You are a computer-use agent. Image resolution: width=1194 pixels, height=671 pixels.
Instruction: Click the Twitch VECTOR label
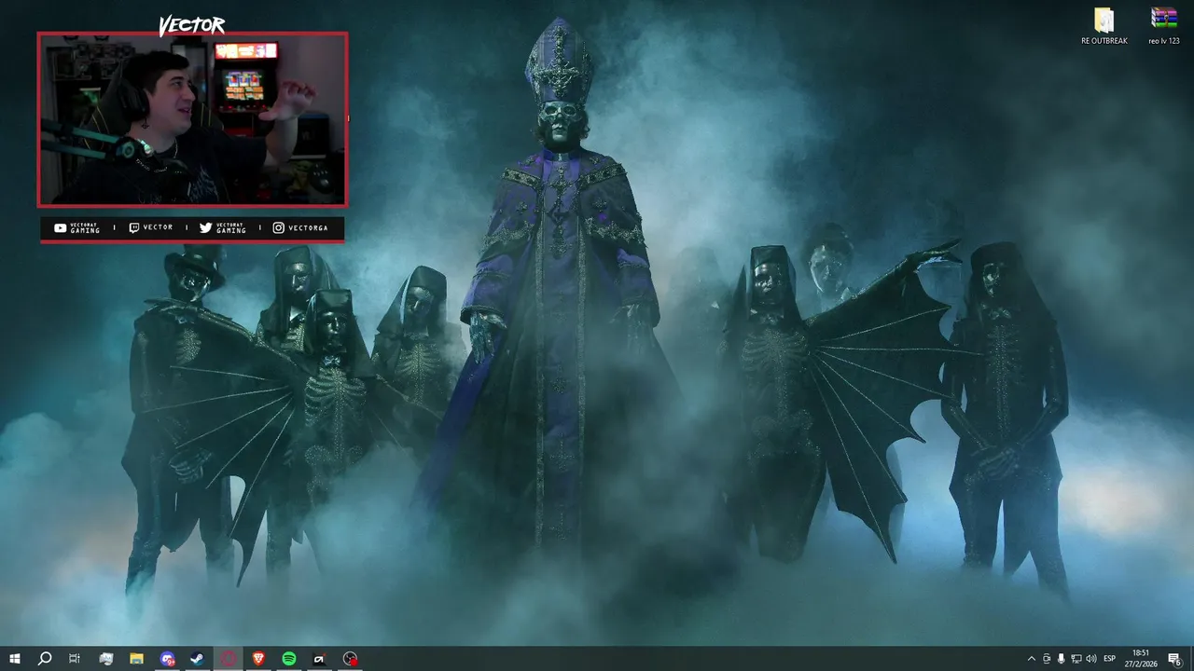(151, 228)
